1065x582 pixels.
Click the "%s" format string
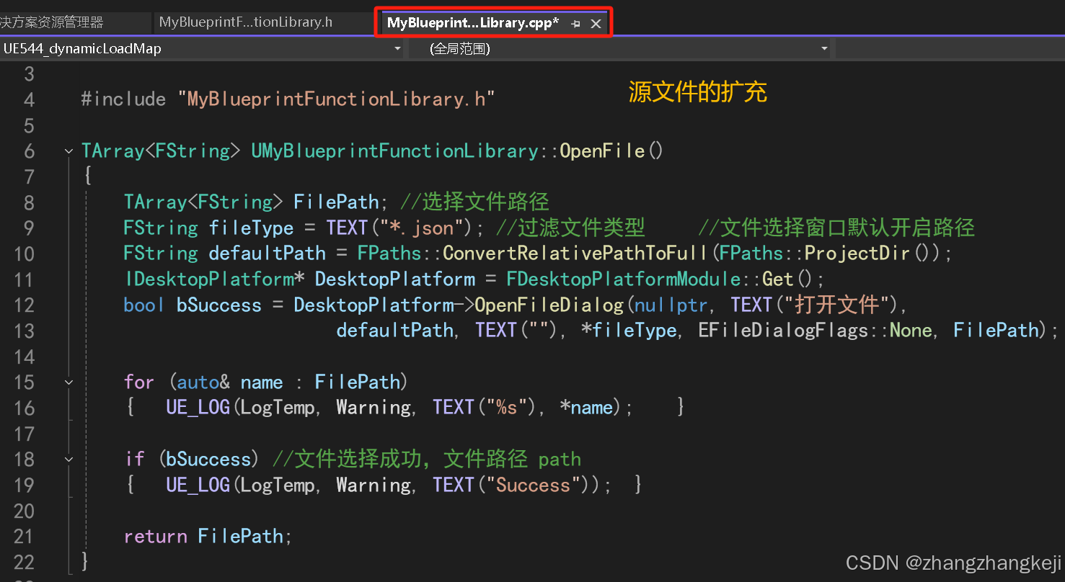[506, 408]
